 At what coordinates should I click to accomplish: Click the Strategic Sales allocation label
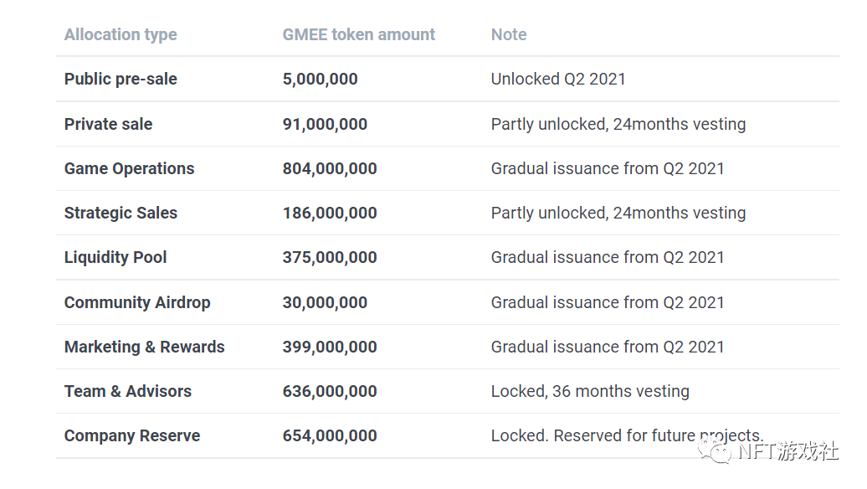tap(121, 214)
